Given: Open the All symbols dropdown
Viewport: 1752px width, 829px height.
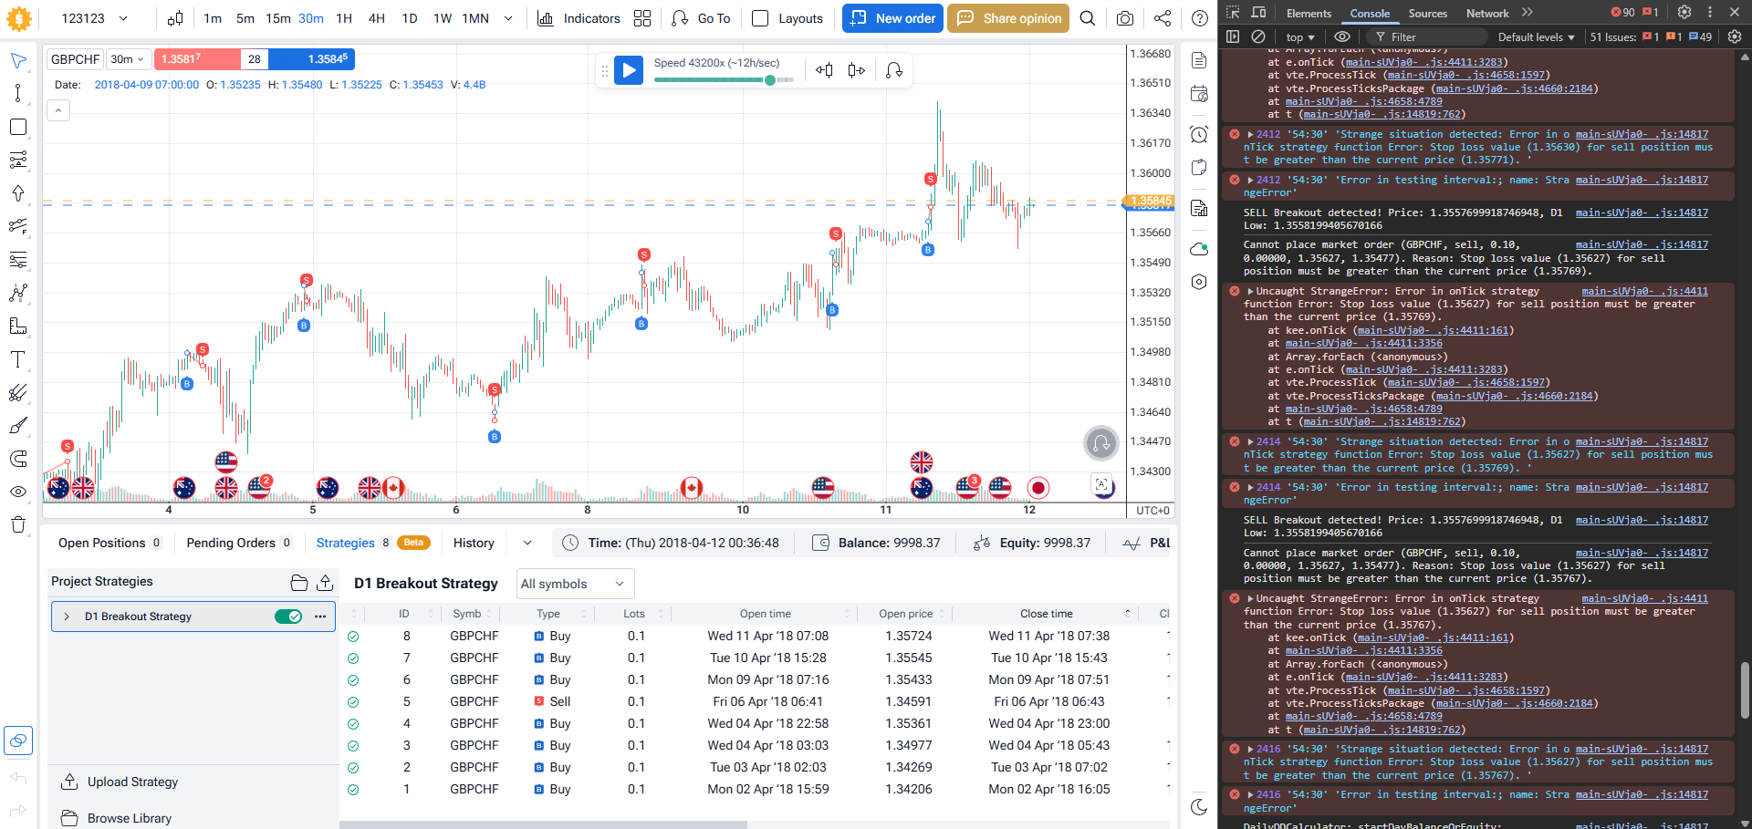Looking at the screenshot, I should coord(575,584).
